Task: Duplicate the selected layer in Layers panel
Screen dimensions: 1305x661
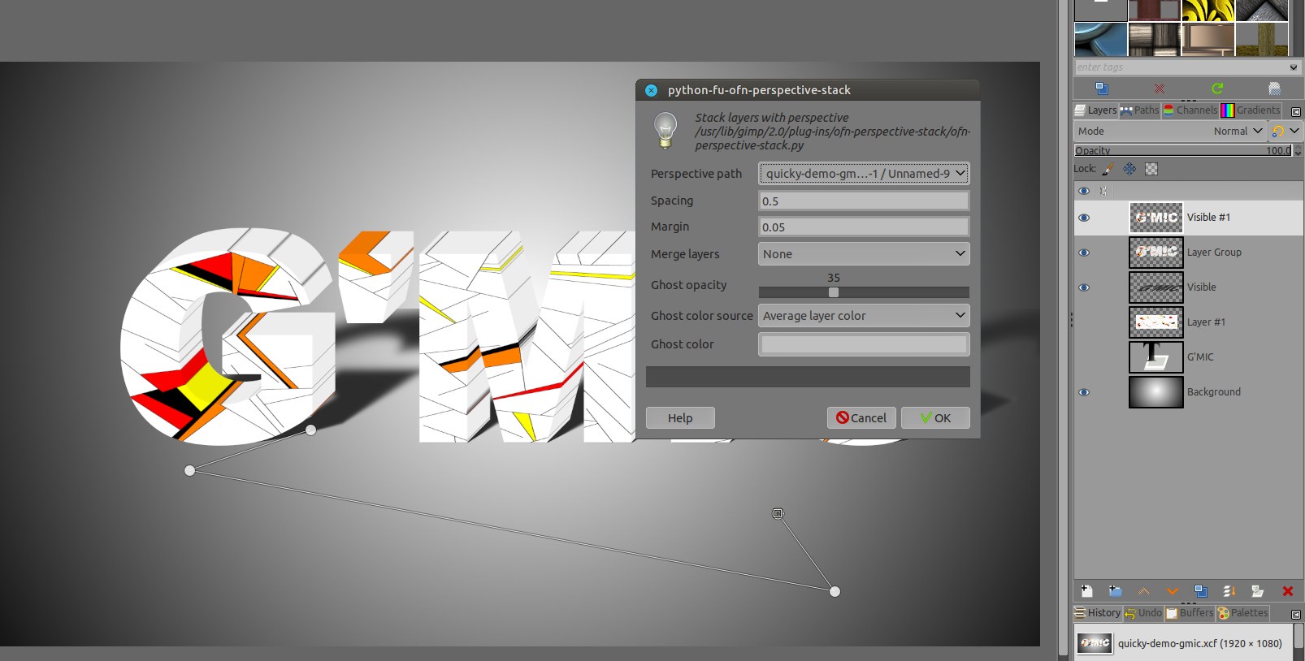Action: 1200,591
